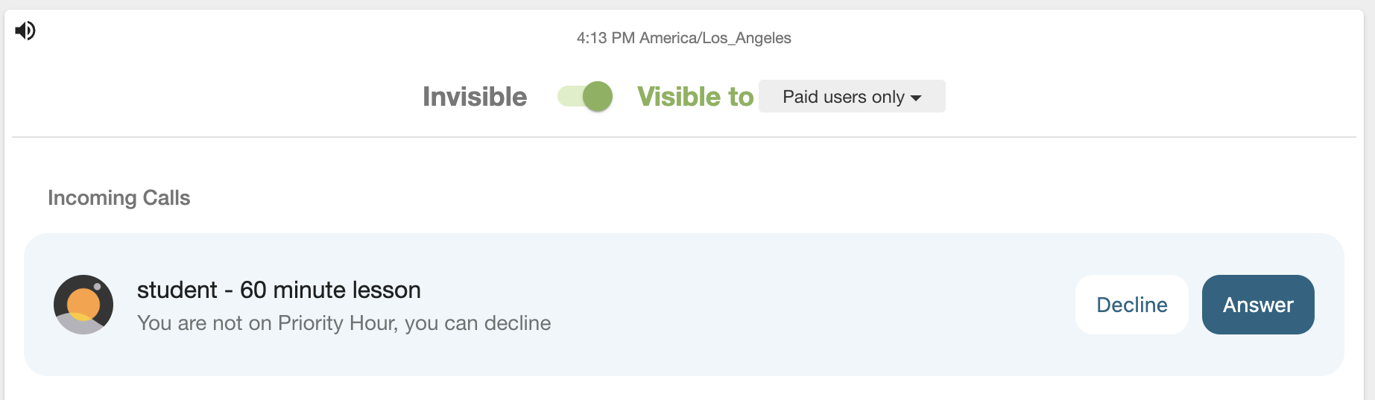Click the green Visible to label
The width and height of the screenshot is (1375, 400).
pyautogui.click(x=695, y=97)
